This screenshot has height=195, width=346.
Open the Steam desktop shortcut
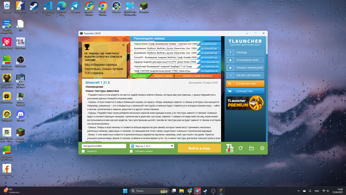coord(34,8)
